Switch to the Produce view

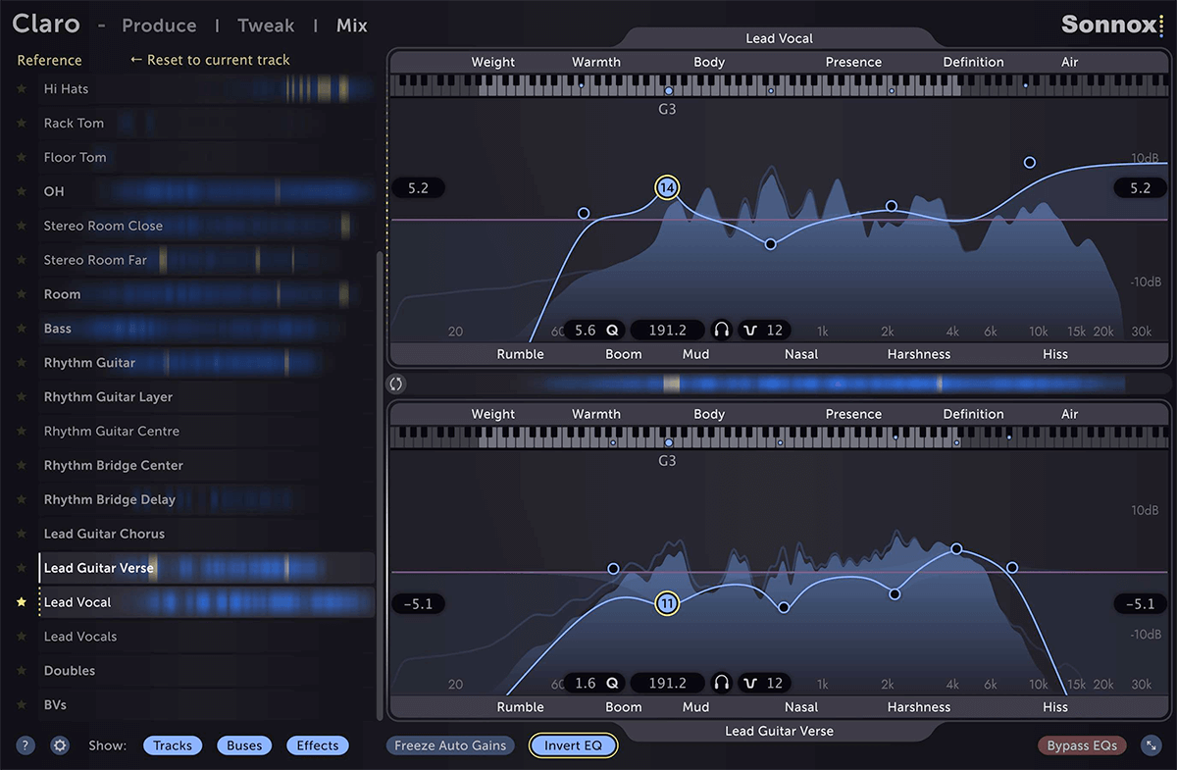[159, 26]
